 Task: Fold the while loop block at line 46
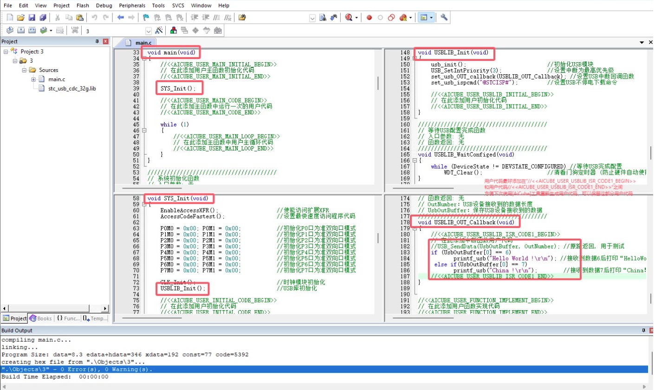[x=144, y=130]
